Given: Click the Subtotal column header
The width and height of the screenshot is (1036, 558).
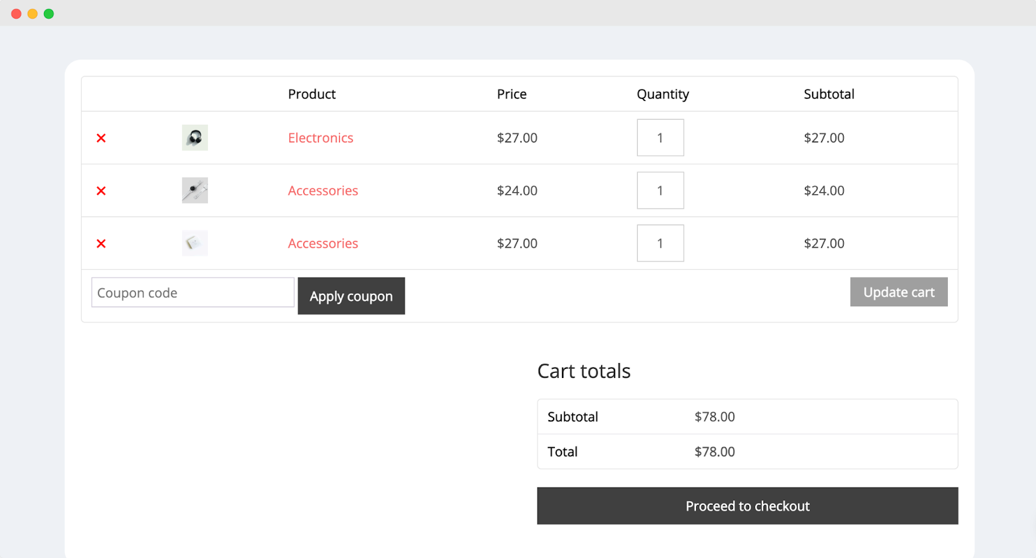Looking at the screenshot, I should (x=829, y=95).
